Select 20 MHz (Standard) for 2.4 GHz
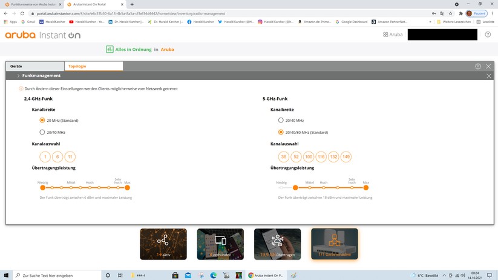The image size is (498, 280). point(42,120)
